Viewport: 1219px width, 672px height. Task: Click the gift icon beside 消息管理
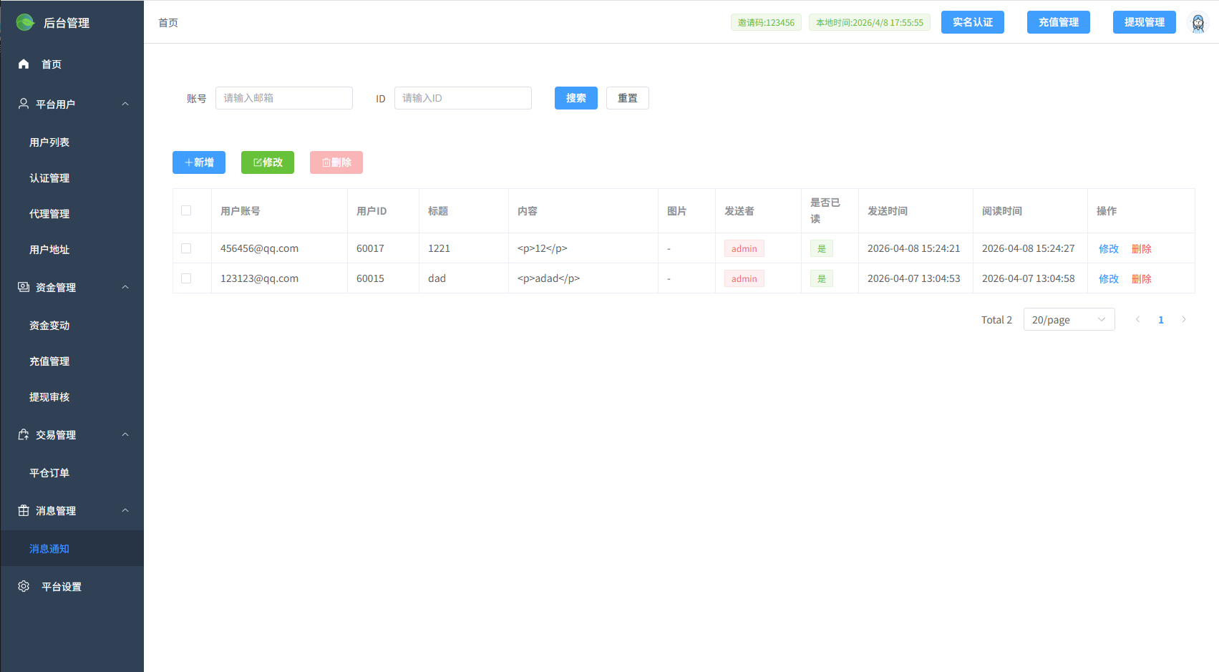tap(24, 510)
